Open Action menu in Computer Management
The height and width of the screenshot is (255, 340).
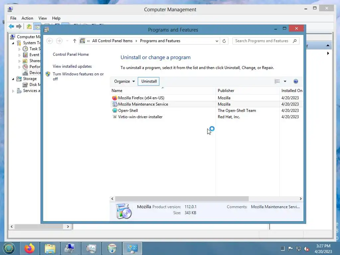click(27, 18)
